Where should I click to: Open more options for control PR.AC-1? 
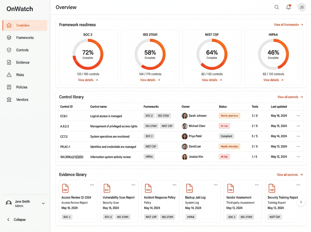[298, 147]
